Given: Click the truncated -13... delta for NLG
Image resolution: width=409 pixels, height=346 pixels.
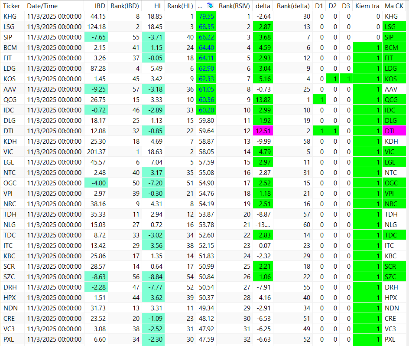Looking at the screenshot, I should tap(263, 225).
